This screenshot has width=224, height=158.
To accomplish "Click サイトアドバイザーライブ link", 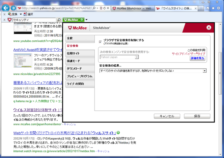I will click(x=188, y=54).
